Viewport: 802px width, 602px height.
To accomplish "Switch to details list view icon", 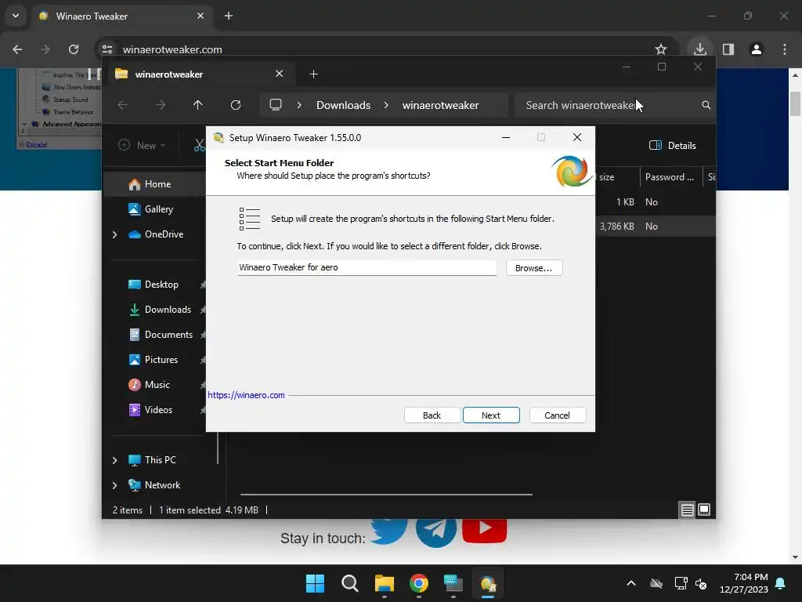I will coord(687,510).
